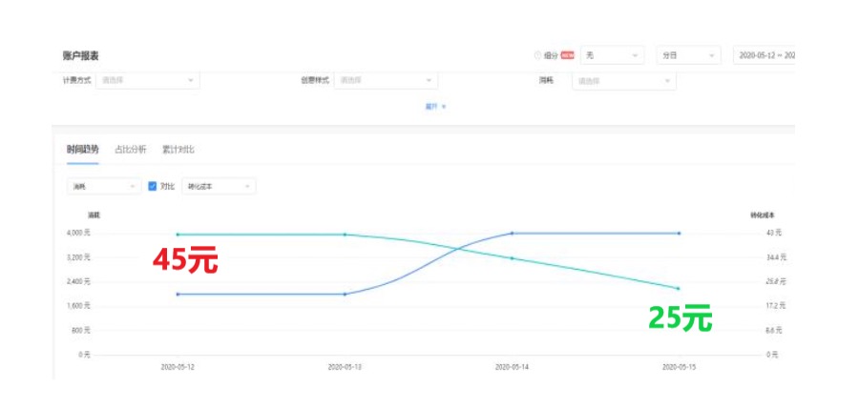Click the green data point at 2020-05-15
This screenshot has height=409, width=859.
coord(679,289)
